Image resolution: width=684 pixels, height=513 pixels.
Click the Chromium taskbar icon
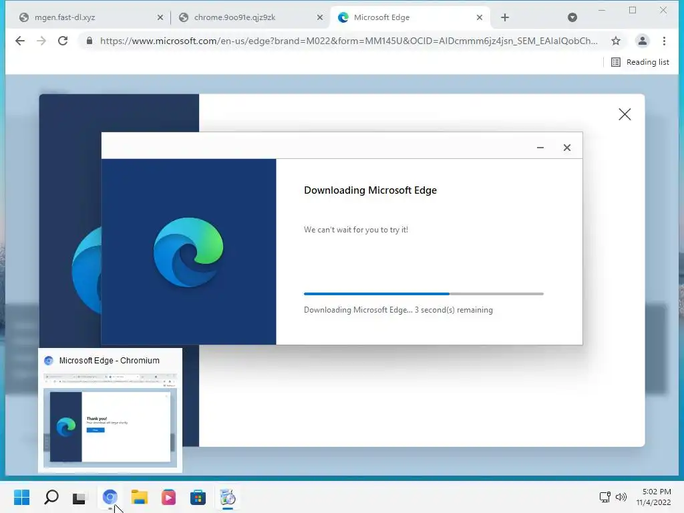pos(110,497)
